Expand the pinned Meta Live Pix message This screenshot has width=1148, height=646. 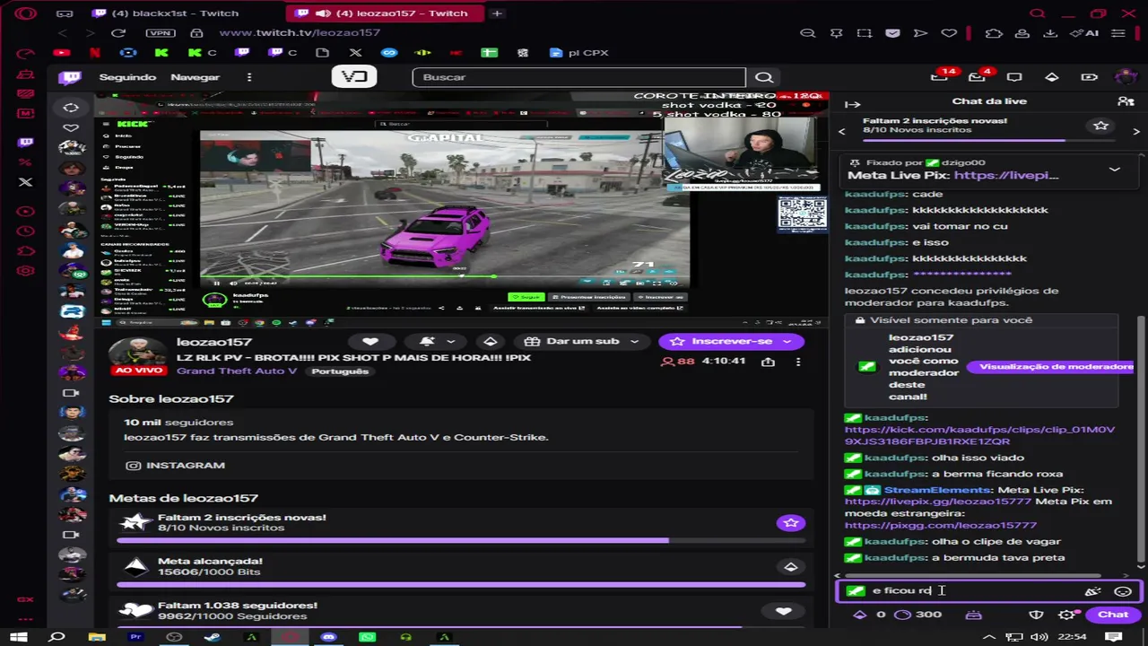tap(1114, 169)
